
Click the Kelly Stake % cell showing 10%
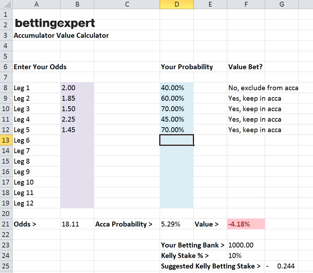coord(245,256)
